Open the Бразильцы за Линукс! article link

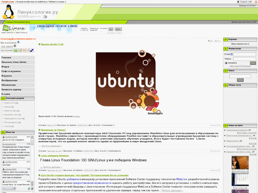[53, 130]
